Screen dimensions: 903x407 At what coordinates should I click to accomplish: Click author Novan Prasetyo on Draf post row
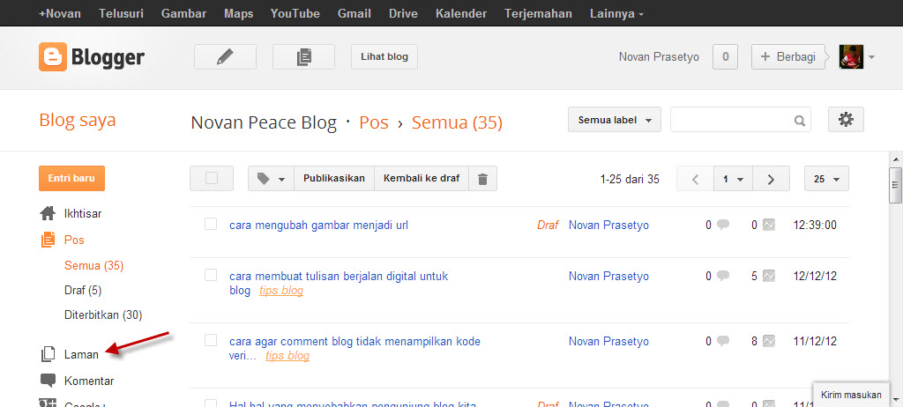pyautogui.click(x=608, y=226)
